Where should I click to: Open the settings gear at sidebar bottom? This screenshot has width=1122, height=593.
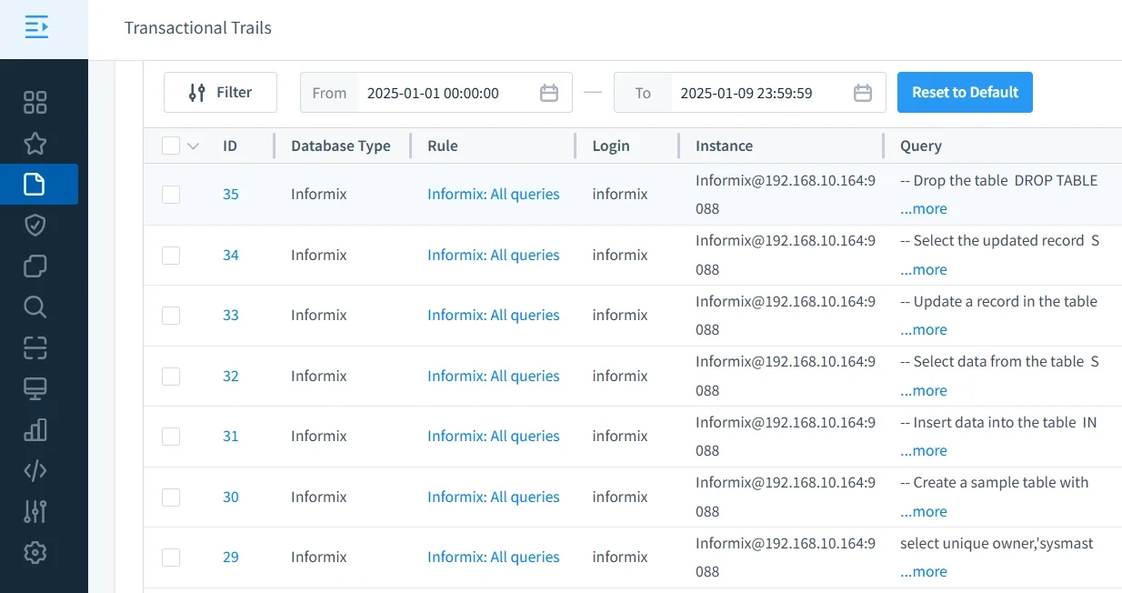(x=35, y=552)
